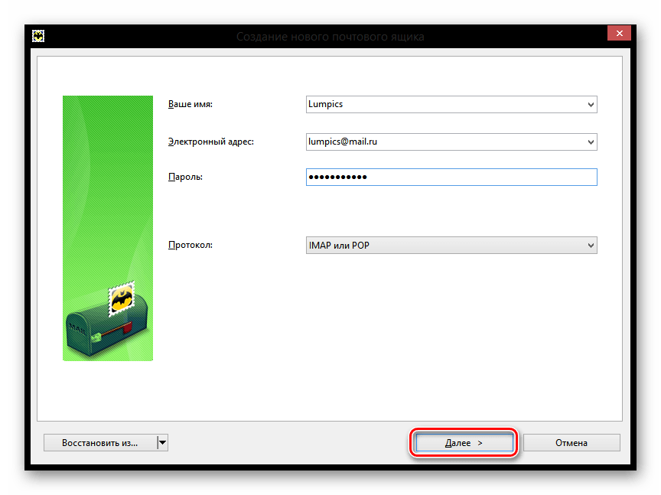This screenshot has width=661, height=495.
Task: Open the arrow beside 'Восстановить из...'
Action: pos(162,442)
